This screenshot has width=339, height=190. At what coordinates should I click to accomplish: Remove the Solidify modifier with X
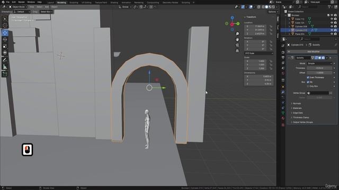pos(331,58)
